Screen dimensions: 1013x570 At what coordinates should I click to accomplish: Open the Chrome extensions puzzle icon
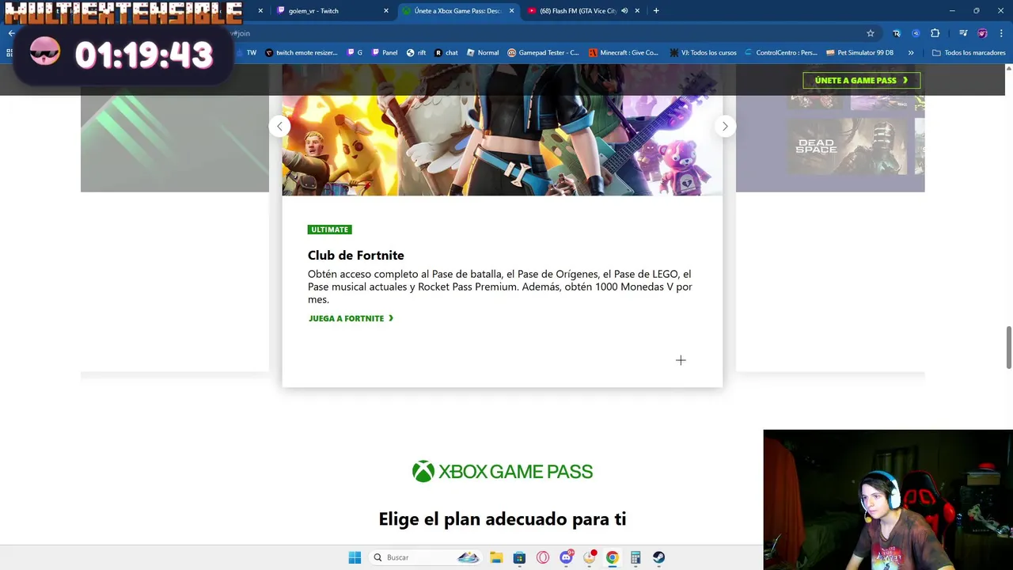coord(935,33)
